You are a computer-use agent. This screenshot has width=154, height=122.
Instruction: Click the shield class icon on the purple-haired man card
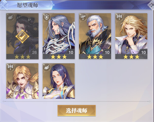[x=46, y=17]
